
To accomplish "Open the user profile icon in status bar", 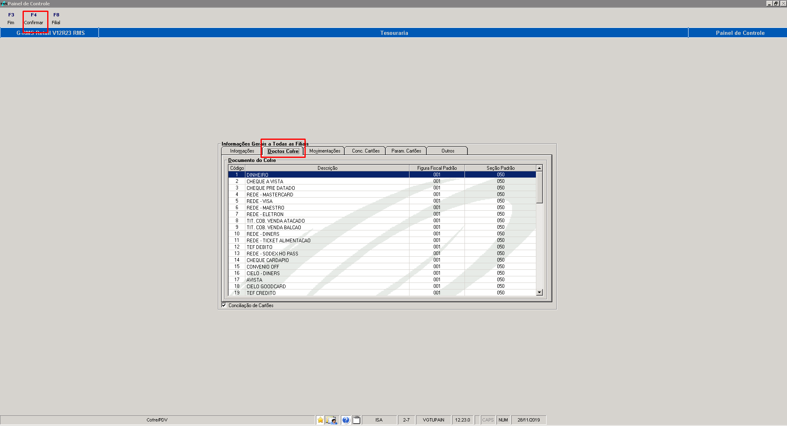I will tap(332, 420).
